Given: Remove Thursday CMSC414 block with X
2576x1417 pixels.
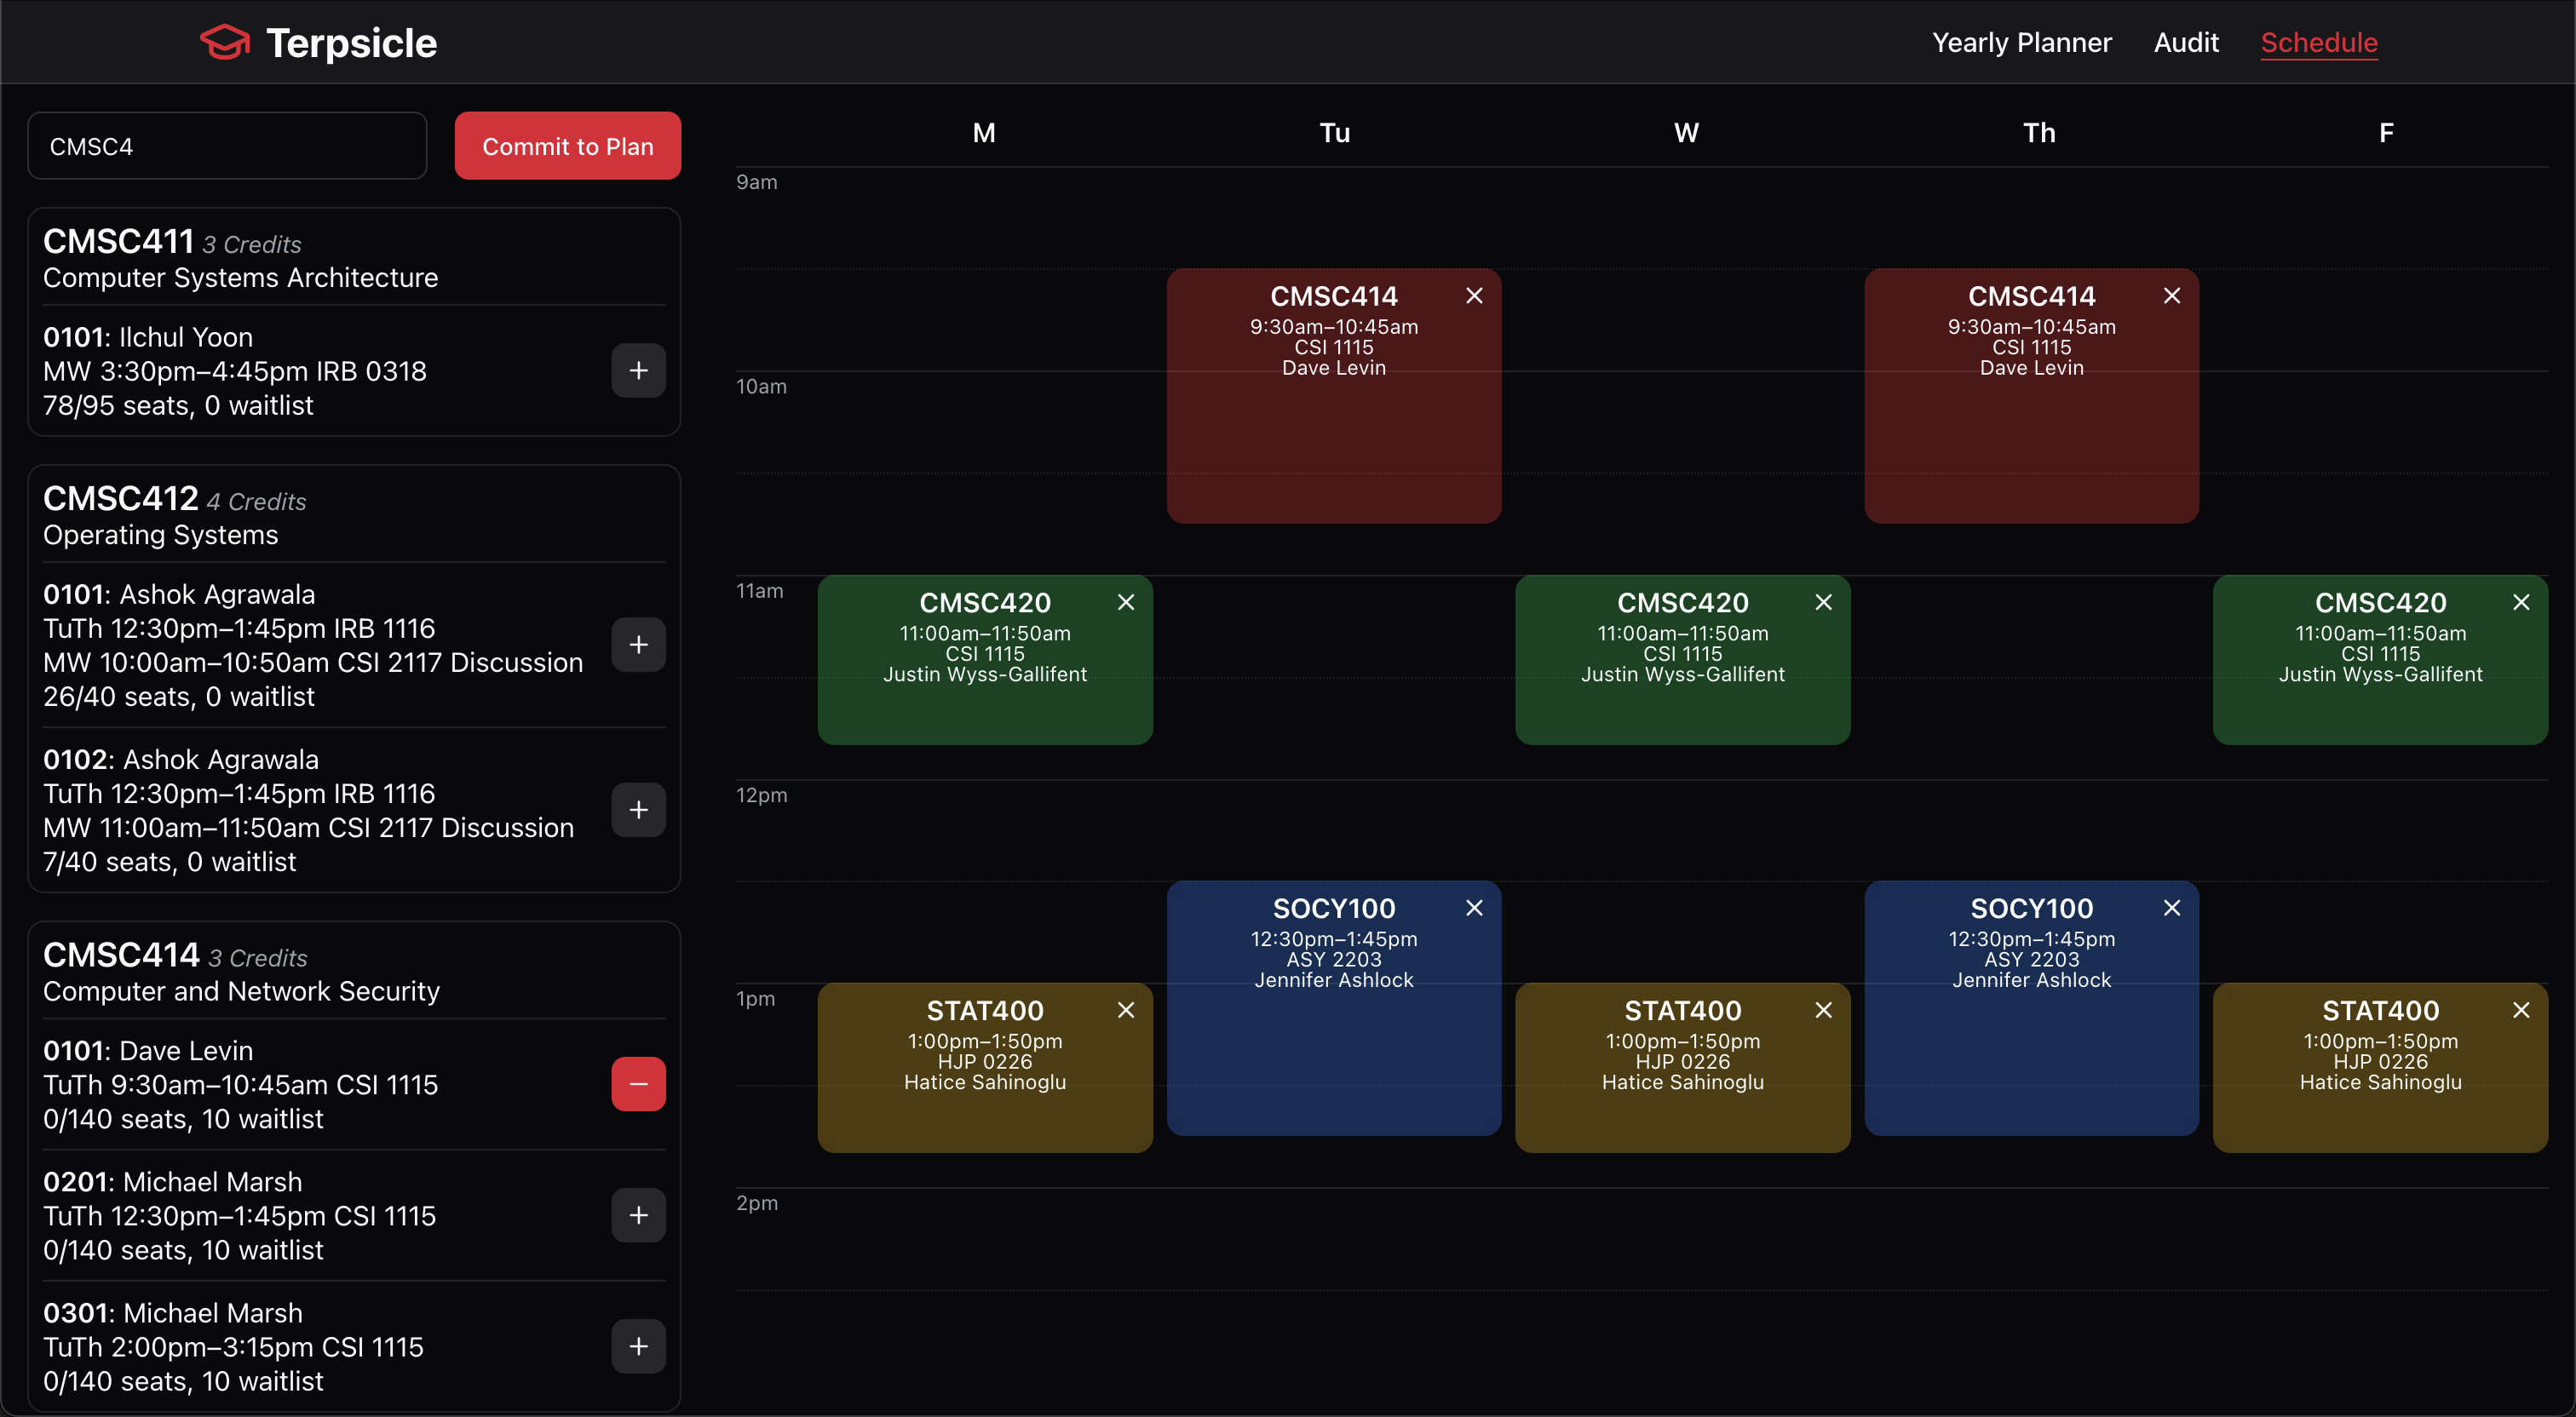Looking at the screenshot, I should click(x=2171, y=296).
